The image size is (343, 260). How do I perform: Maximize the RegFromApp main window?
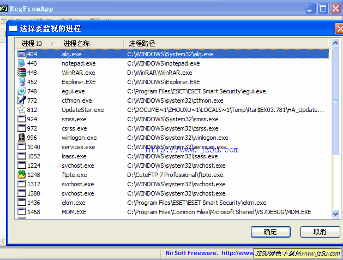323,9
